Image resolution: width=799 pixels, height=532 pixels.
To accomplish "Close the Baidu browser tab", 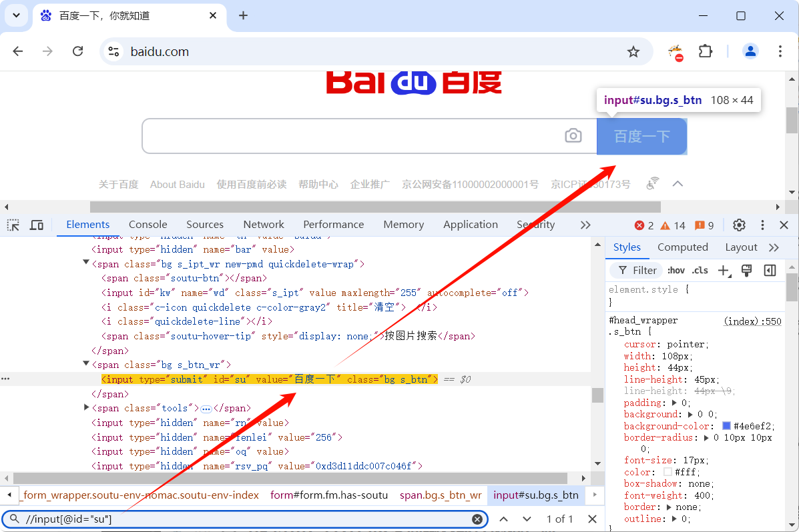I will [212, 16].
